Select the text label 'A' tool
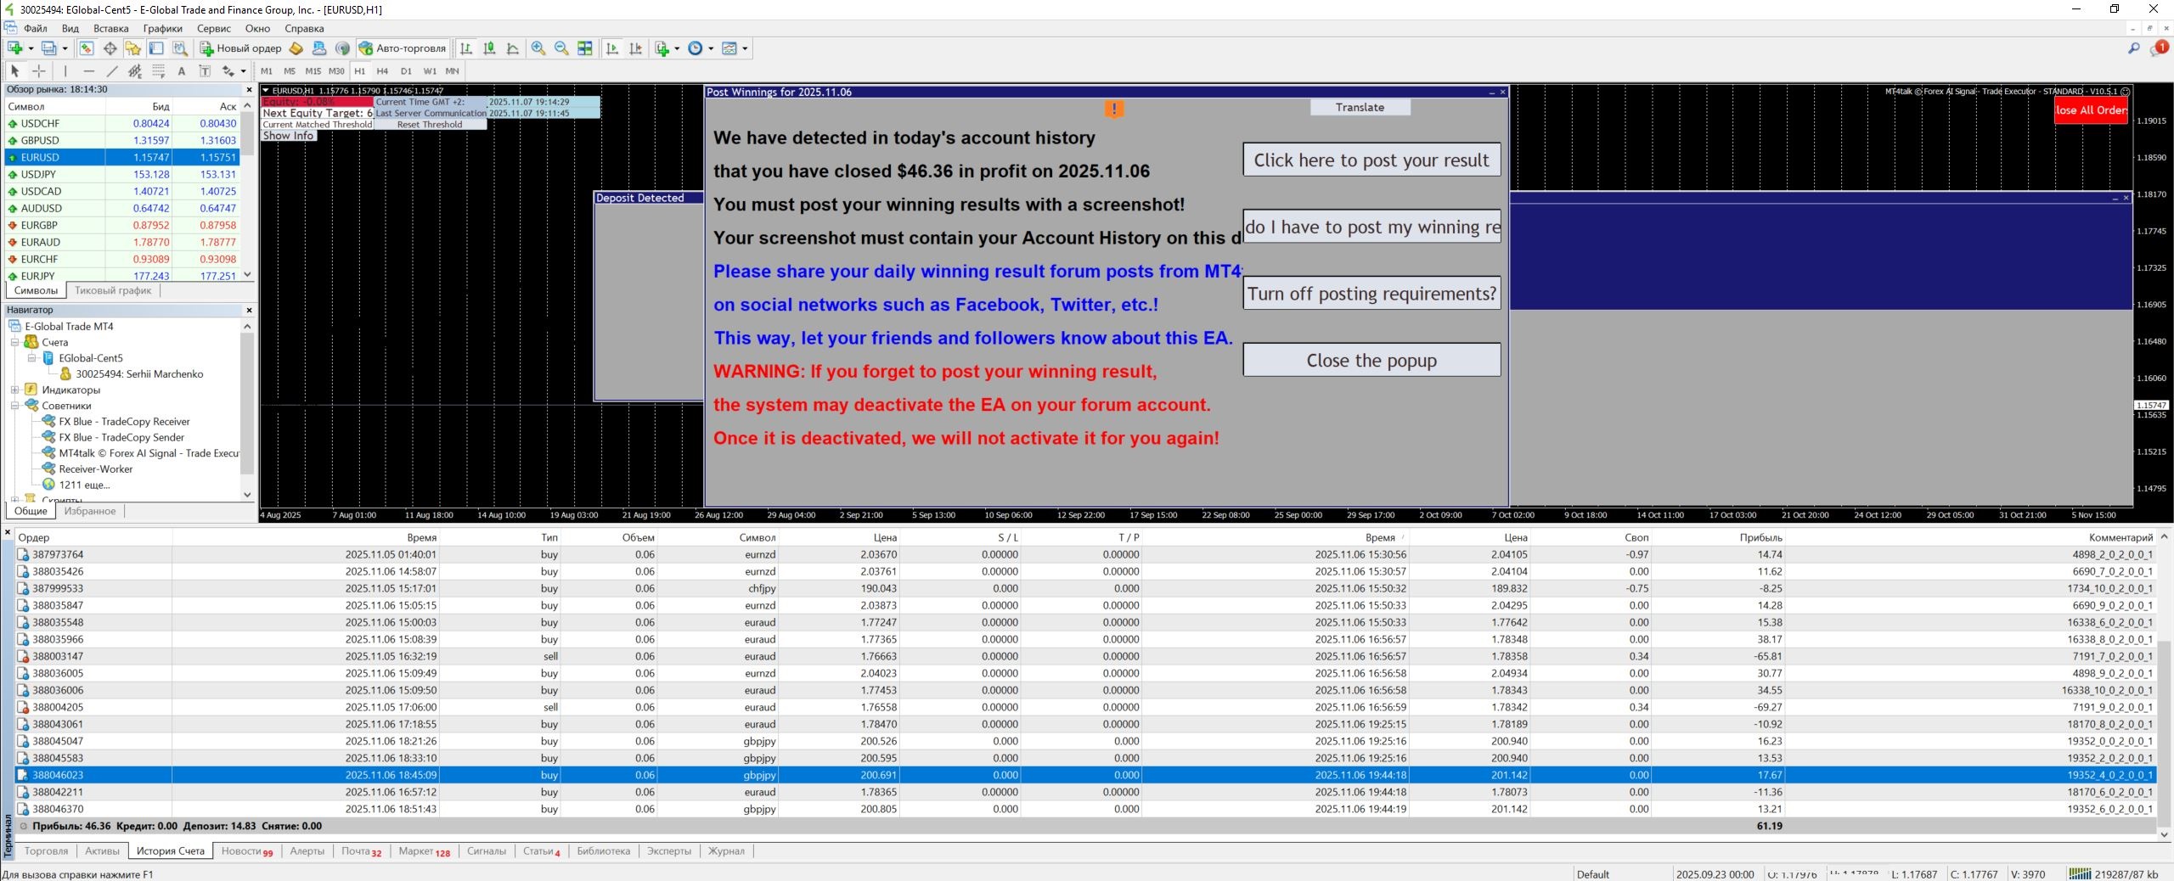The height and width of the screenshot is (881, 2174). 181,71
